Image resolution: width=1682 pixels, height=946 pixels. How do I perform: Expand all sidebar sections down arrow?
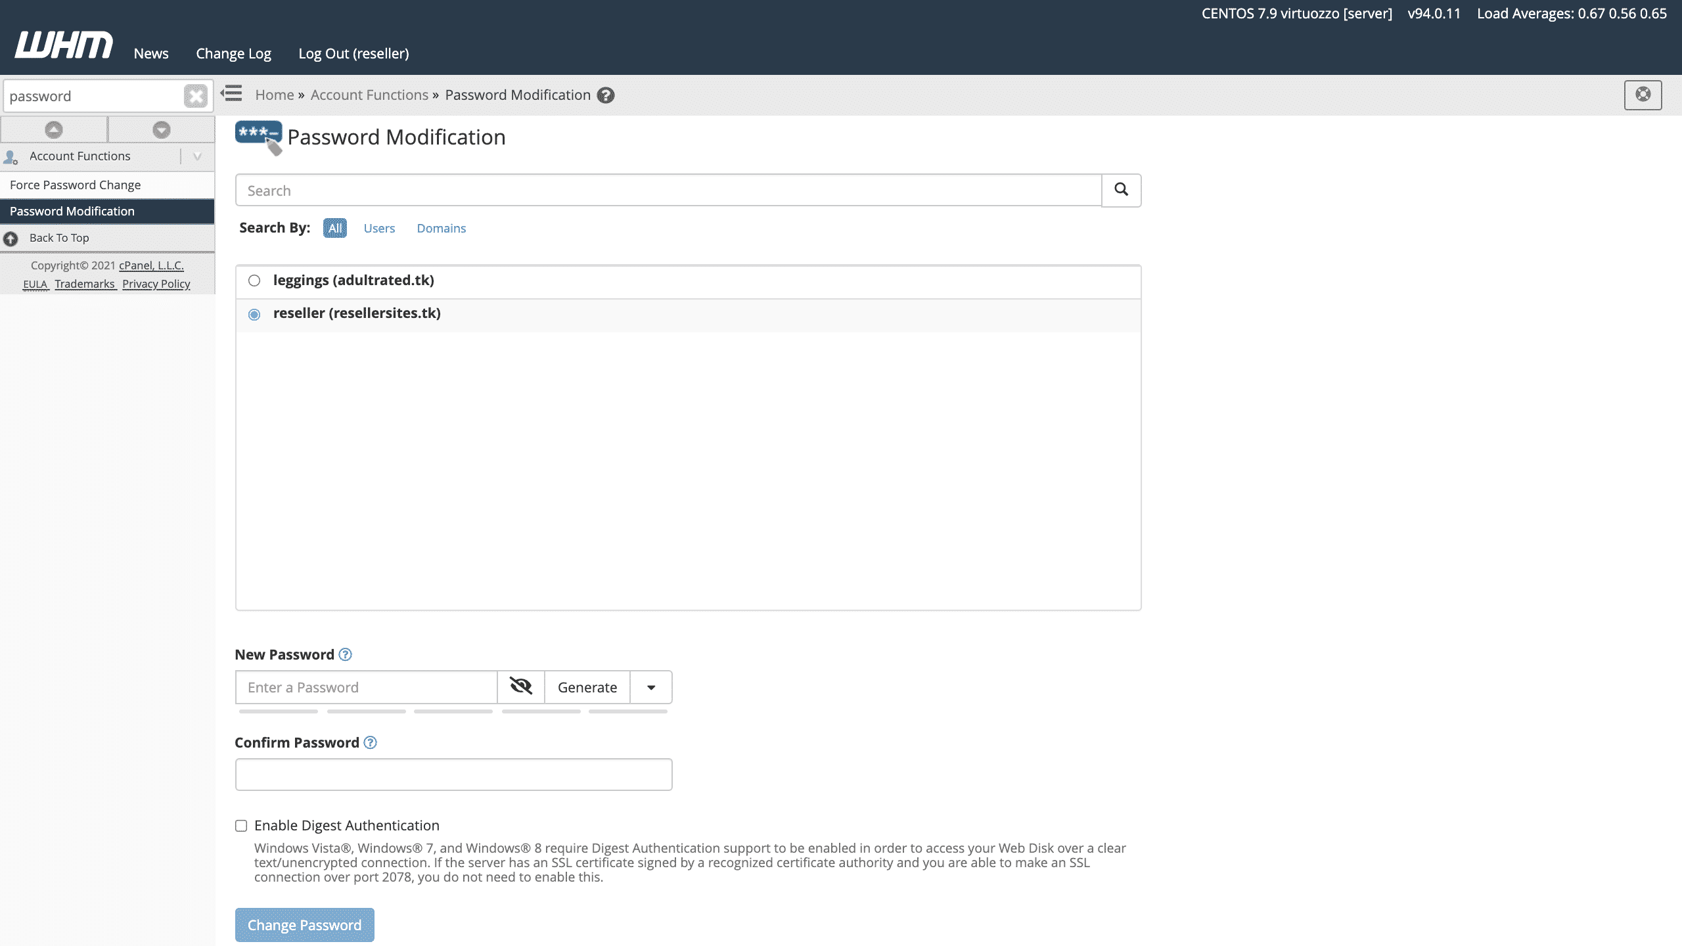[162, 129]
